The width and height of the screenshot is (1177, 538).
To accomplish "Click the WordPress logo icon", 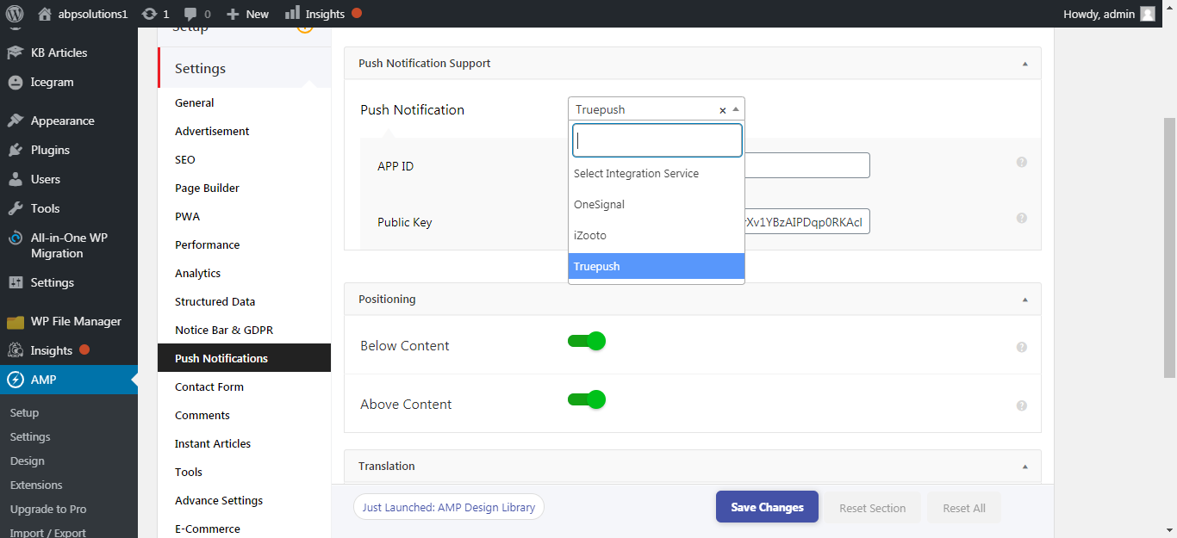I will point(14,14).
